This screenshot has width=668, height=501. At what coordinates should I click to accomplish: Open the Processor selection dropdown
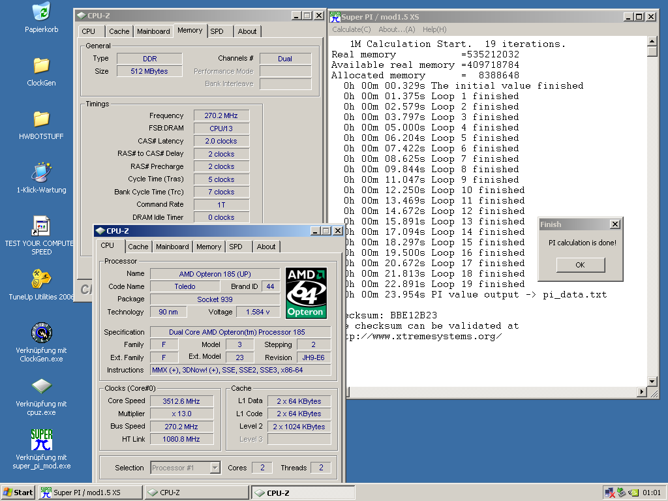point(215,468)
